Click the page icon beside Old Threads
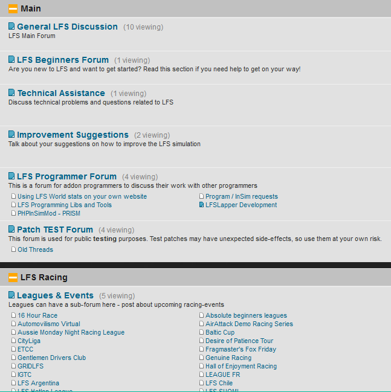This screenshot has height=392, width=391. (13, 249)
